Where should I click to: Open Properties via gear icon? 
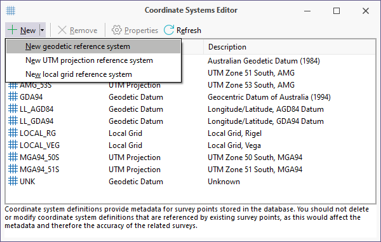click(117, 30)
